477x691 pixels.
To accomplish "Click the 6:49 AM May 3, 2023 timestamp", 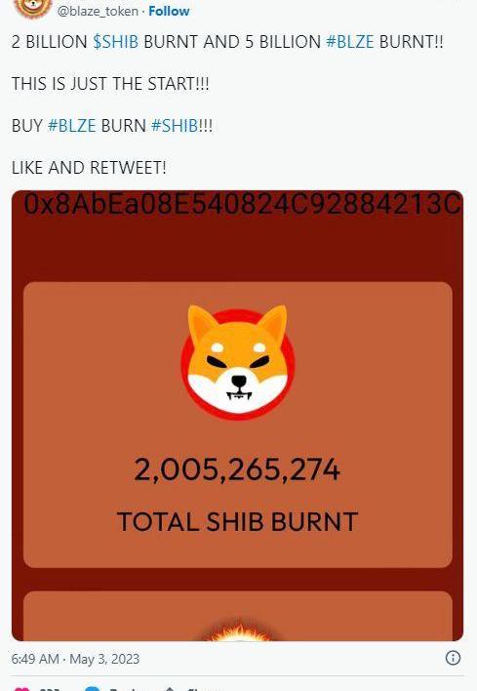I will (x=75, y=659).
